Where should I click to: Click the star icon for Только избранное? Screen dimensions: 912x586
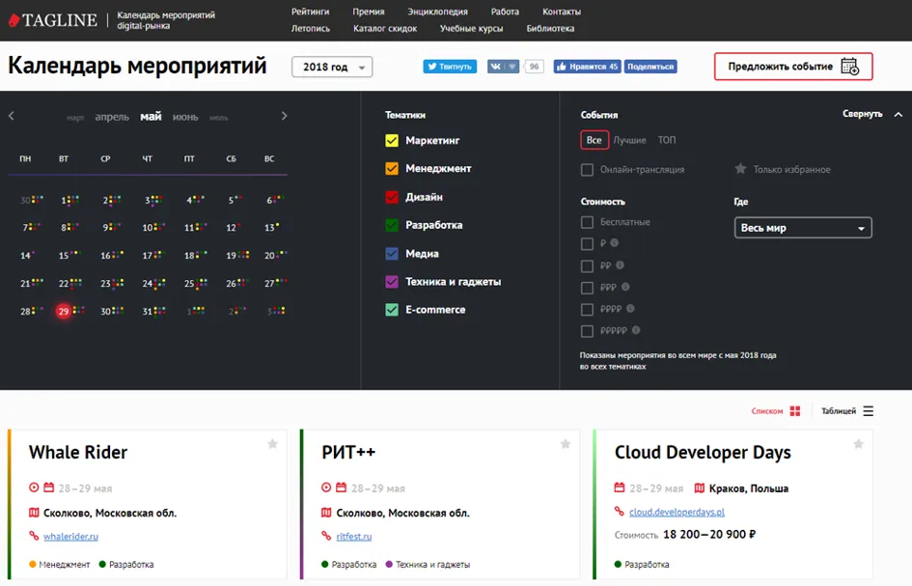[x=740, y=169]
